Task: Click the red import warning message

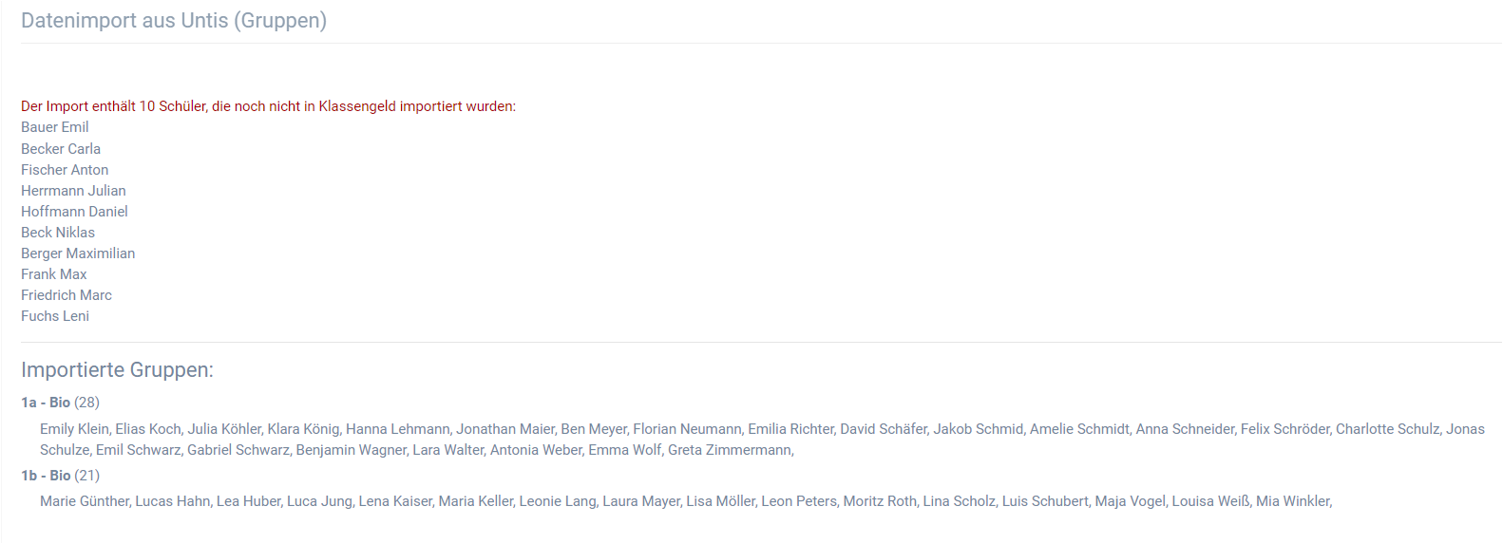Action: [x=268, y=106]
